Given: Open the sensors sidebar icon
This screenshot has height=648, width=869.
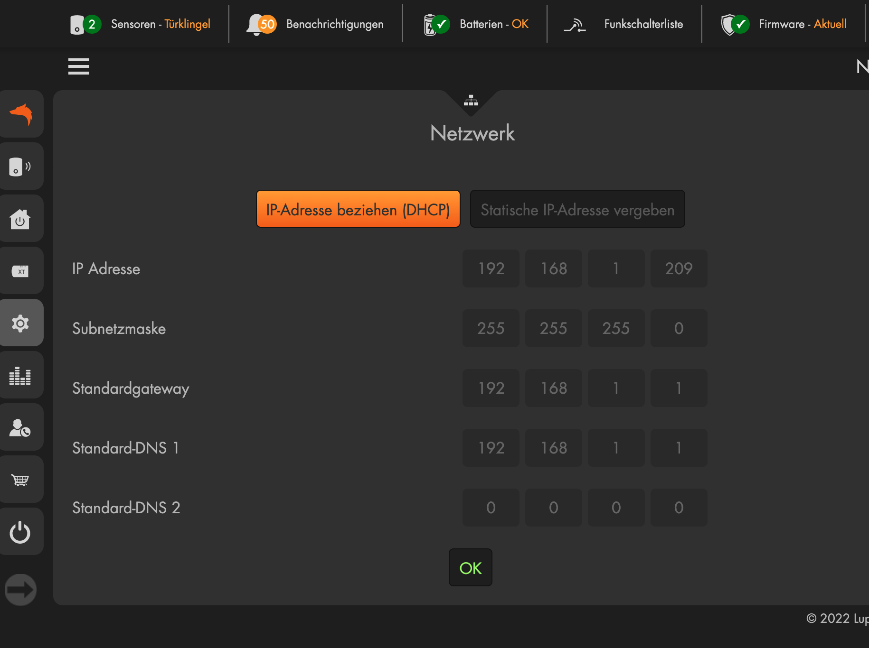Looking at the screenshot, I should click(x=20, y=167).
